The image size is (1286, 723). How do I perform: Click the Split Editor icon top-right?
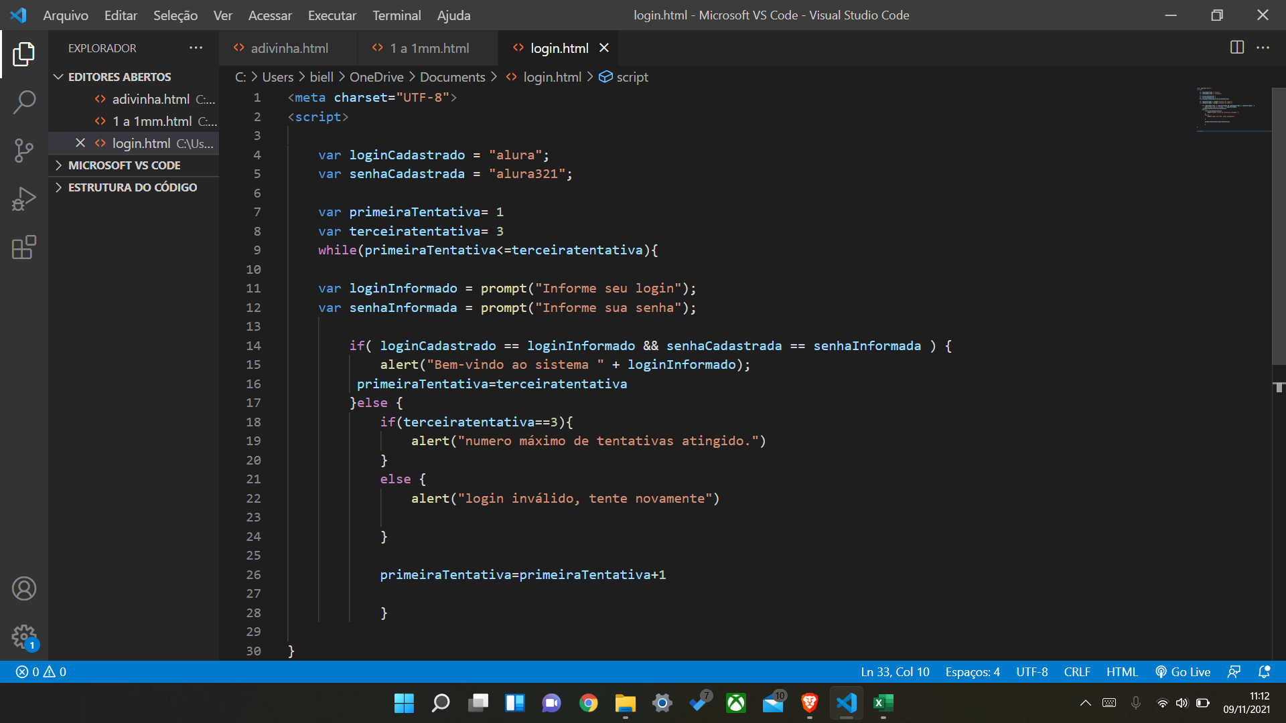pos(1236,48)
